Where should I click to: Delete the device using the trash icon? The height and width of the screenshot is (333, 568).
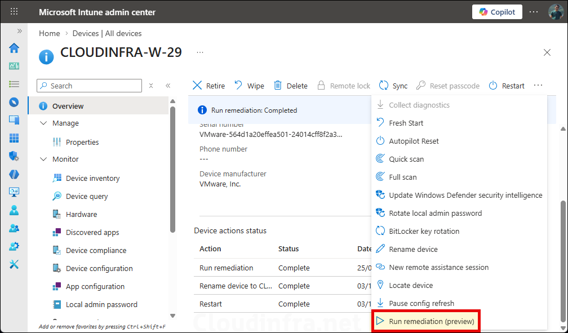point(291,85)
